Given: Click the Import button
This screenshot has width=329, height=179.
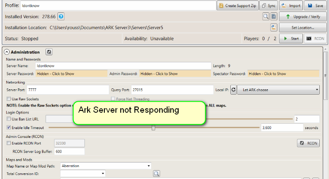Looking at the screenshot, I should point(291,6).
